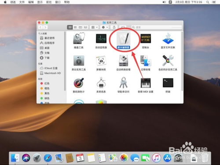Go forward with the Finder forward arrow
Image resolution: width=220 pixels, height=165 pixels.
[x=45, y=27]
